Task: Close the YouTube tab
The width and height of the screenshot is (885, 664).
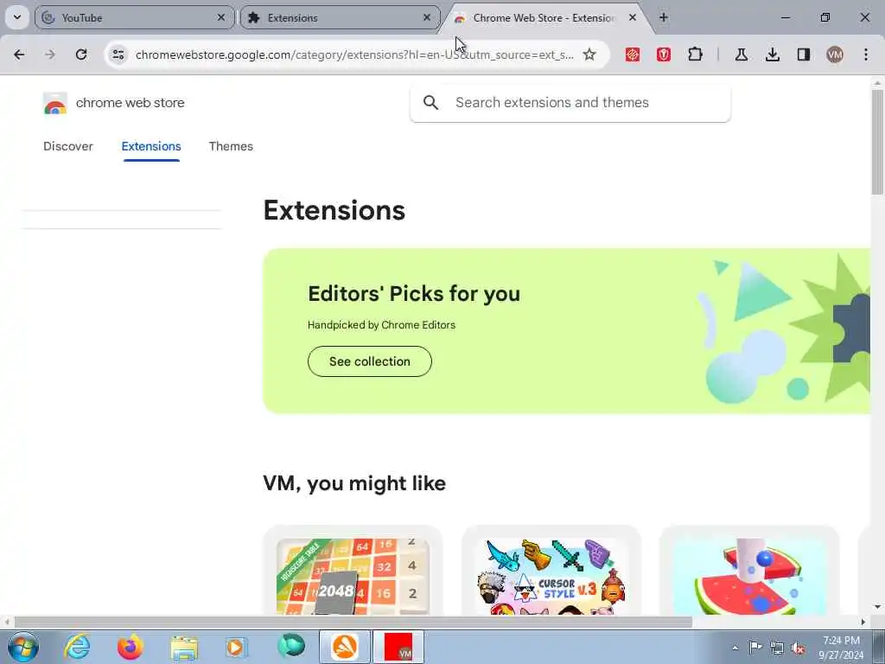Action: tap(221, 18)
